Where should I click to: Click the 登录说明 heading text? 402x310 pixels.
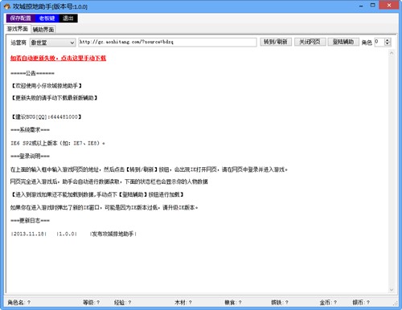30,156
